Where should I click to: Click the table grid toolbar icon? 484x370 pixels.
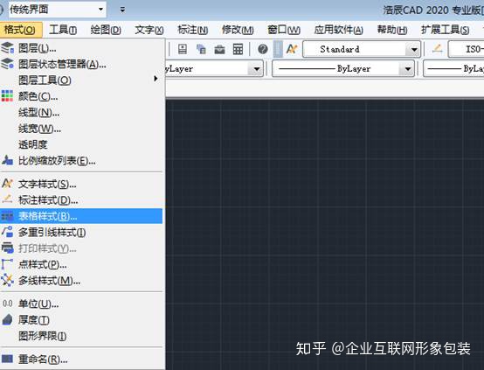click(x=238, y=49)
